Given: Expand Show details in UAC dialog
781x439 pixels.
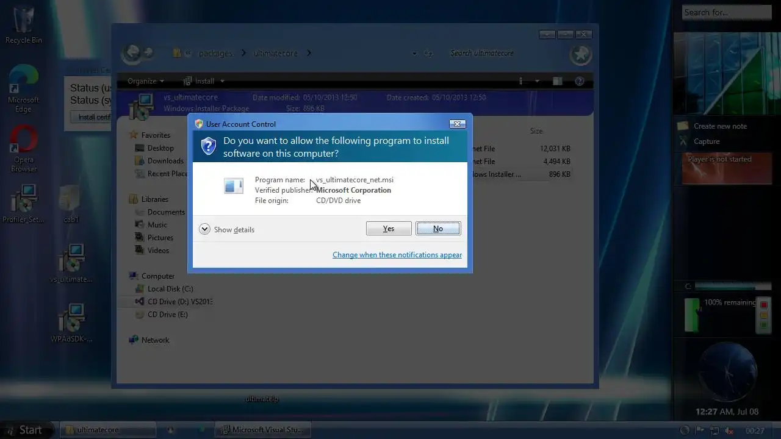Looking at the screenshot, I should (x=227, y=229).
